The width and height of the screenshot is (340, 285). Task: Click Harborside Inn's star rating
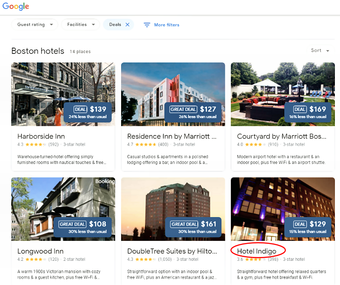pyautogui.click(x=36, y=144)
